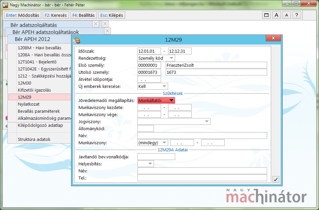Viewport: 319px width, 210px height.
Task: Click the 12M29 dialog title icon
Action: tap(77, 40)
